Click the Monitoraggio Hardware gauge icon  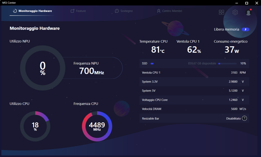coord(15,11)
